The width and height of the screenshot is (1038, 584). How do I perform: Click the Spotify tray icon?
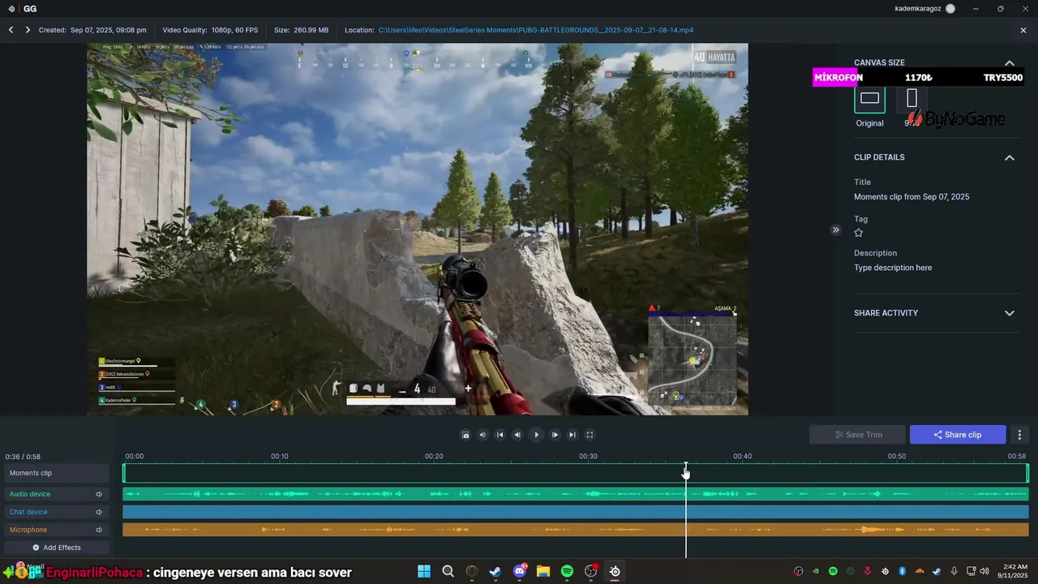tap(833, 572)
